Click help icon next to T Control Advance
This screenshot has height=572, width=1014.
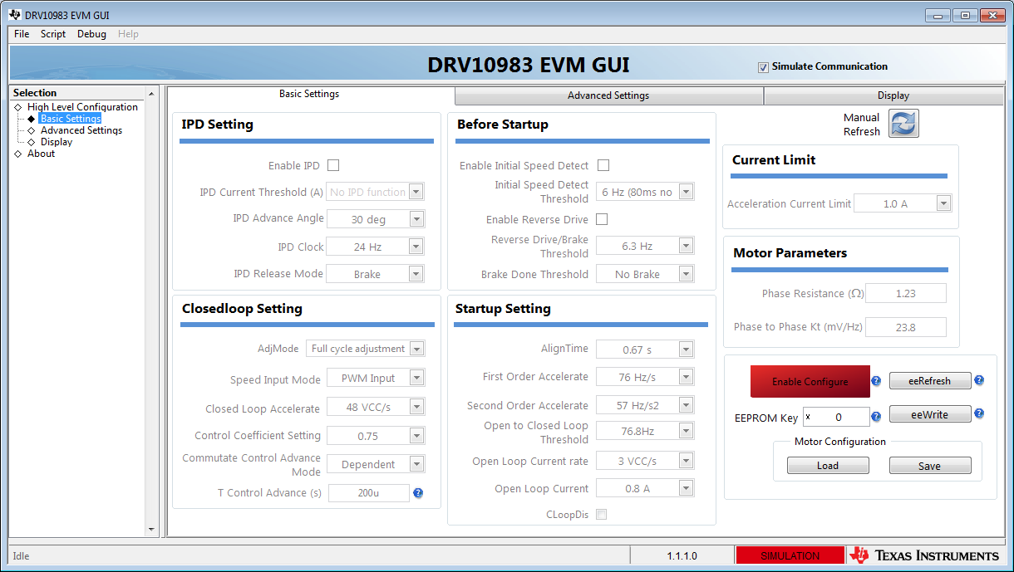[418, 493]
